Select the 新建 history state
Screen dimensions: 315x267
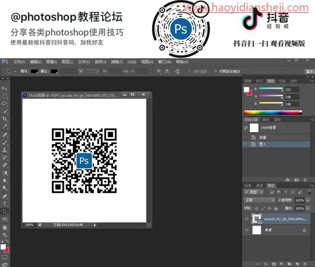[277, 138]
